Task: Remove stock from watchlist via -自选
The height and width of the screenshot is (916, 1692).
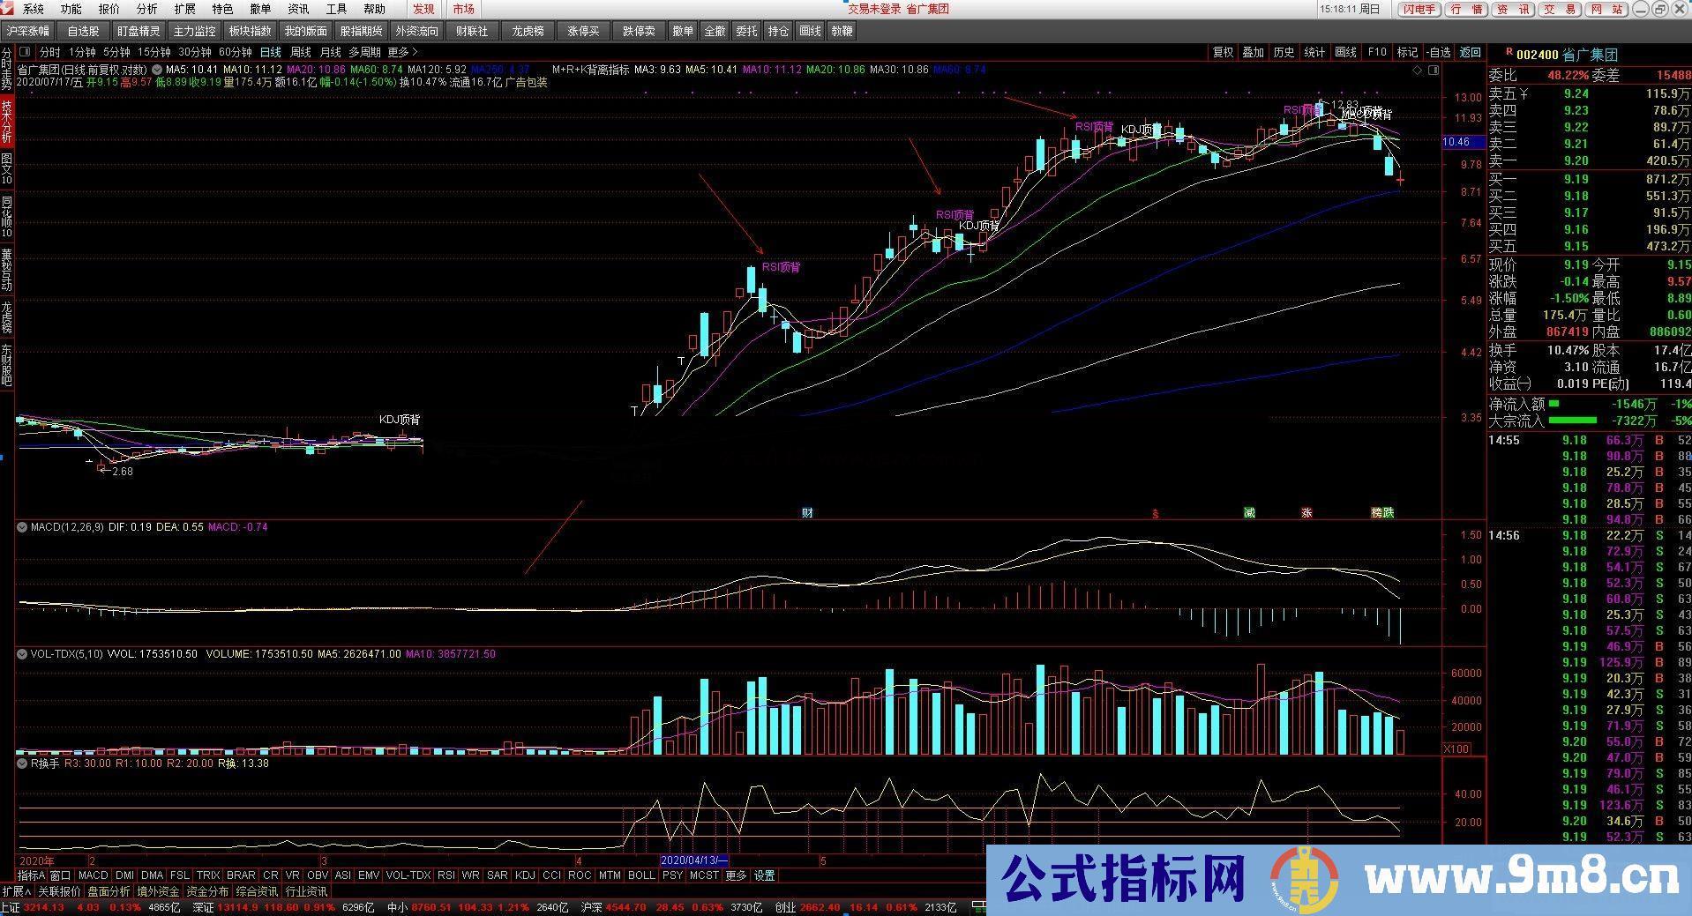Action: pyautogui.click(x=1439, y=52)
